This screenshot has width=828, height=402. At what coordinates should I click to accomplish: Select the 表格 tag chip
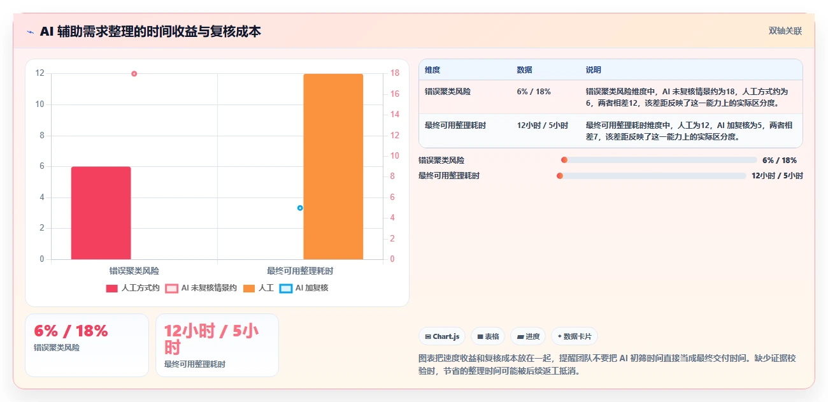pos(488,336)
